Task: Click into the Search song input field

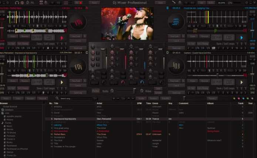Action: click(76, 98)
